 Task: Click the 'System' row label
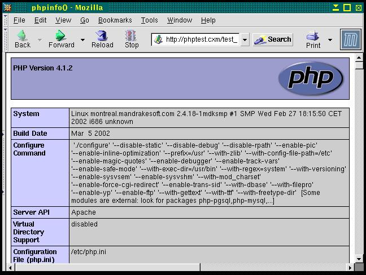26,114
